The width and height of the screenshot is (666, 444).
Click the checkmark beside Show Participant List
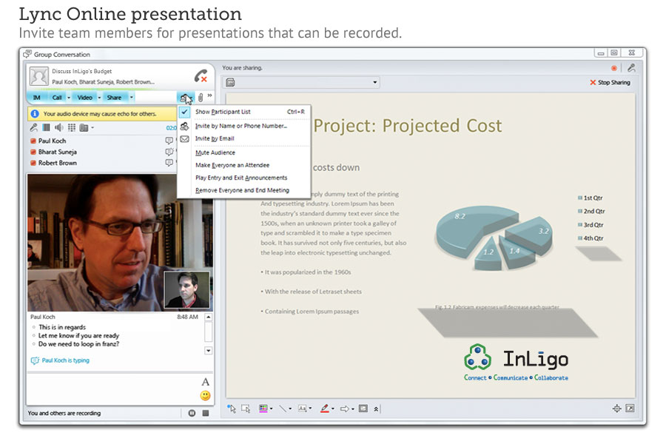pos(184,112)
